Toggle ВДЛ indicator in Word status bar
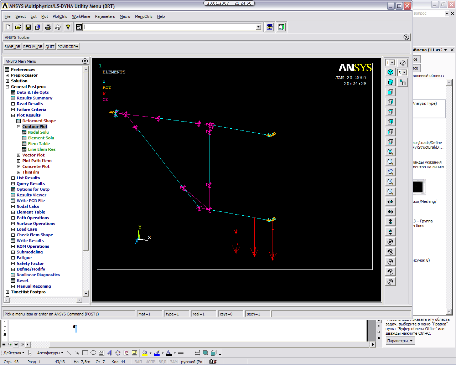Image resolution: width=456 pixels, height=365 pixels. click(162, 362)
